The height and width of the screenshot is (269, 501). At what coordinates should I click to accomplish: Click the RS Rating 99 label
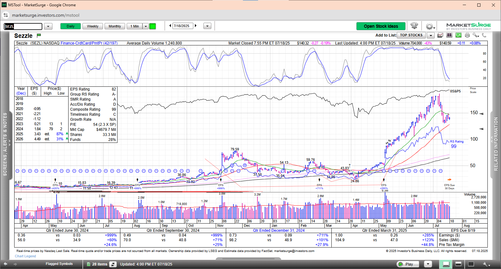(x=456, y=144)
